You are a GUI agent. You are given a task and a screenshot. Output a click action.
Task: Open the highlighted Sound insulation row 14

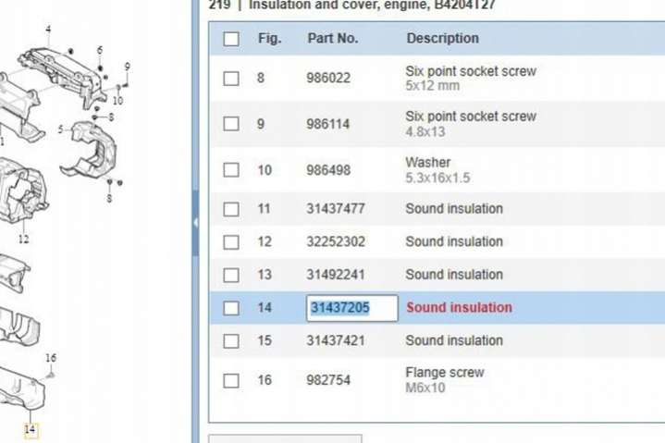(x=459, y=308)
